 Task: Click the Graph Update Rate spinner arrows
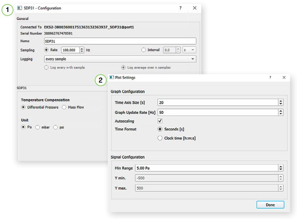coord(281,113)
